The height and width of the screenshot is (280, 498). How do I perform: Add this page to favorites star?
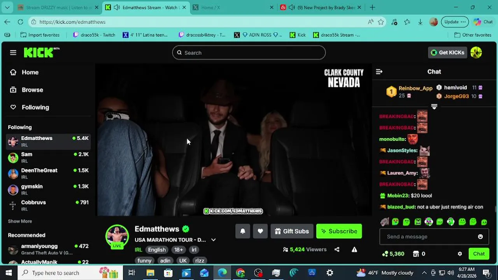[381, 22]
